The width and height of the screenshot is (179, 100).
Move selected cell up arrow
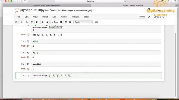click(43, 22)
